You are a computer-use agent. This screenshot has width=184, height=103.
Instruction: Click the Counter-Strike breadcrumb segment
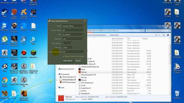point(111,31)
